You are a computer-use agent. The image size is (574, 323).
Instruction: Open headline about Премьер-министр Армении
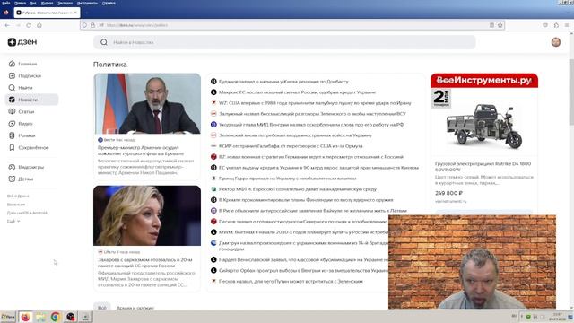pyautogui.click(x=141, y=151)
